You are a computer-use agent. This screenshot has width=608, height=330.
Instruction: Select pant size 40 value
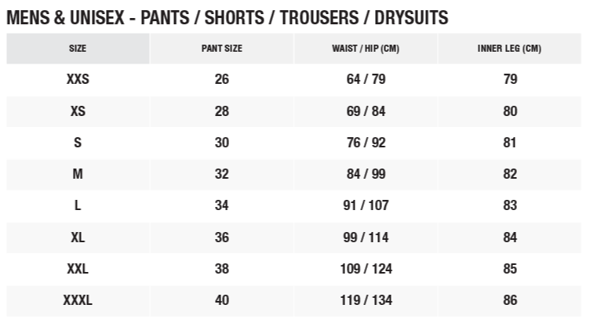(x=222, y=300)
